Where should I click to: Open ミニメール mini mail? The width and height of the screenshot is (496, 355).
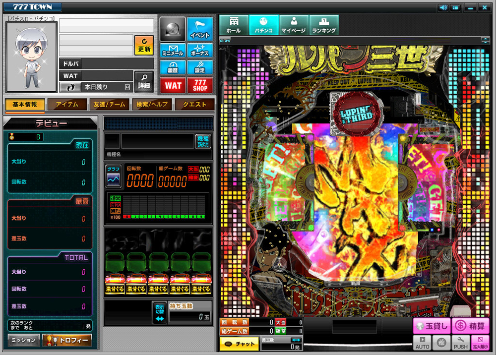tap(173, 51)
